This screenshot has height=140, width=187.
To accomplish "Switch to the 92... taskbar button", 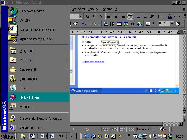I will (72, 136).
